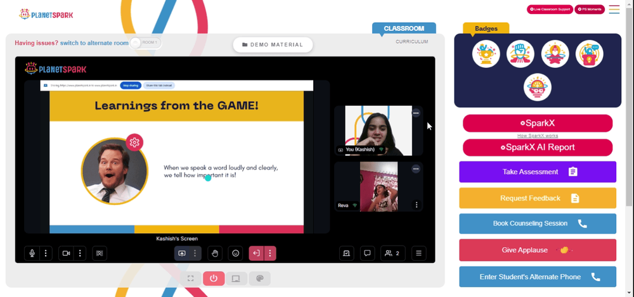Click the raise hand icon
Image resolution: width=634 pixels, height=297 pixels.
[x=215, y=253]
